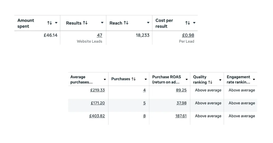This screenshot has width=273, height=143.
Task: Sort by Quality ranking arrows icon
Action: pos(210,82)
